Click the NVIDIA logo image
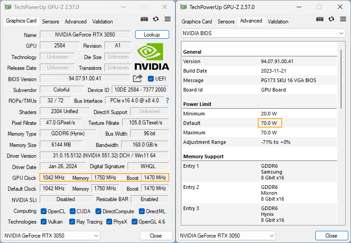This screenshot has width=351, height=243. pos(152,56)
